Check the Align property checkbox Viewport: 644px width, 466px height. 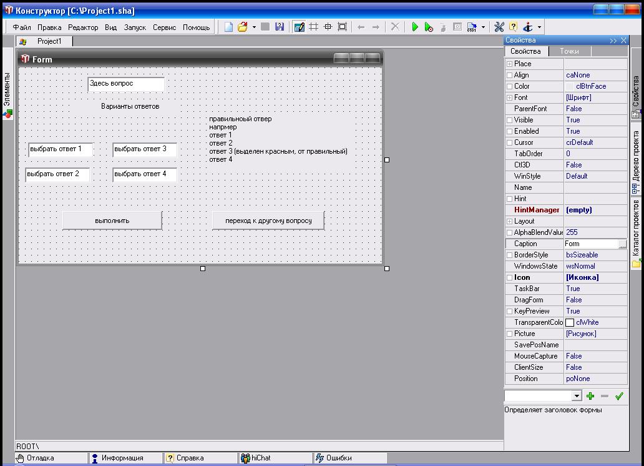pyautogui.click(x=509, y=75)
